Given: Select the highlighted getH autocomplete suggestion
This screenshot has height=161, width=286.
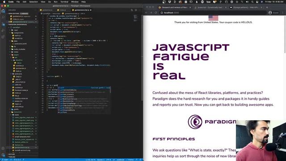Looking at the screenshot, I should pyautogui.click(x=84, y=88).
